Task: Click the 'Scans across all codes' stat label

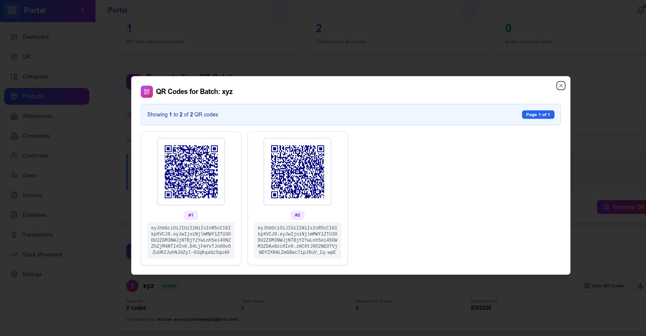Action: (529, 41)
